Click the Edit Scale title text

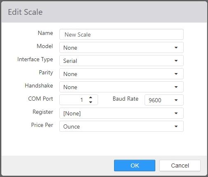[x=25, y=12]
